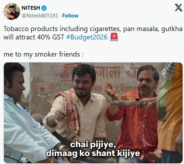Click the faint watermark icon on meme's corner
The height and width of the screenshot is (164, 184).
pos(8,154)
